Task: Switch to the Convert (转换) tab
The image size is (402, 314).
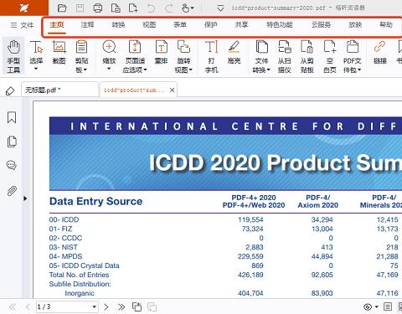Action: point(118,25)
